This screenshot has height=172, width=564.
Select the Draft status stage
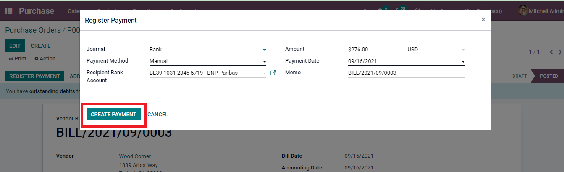pos(519,76)
